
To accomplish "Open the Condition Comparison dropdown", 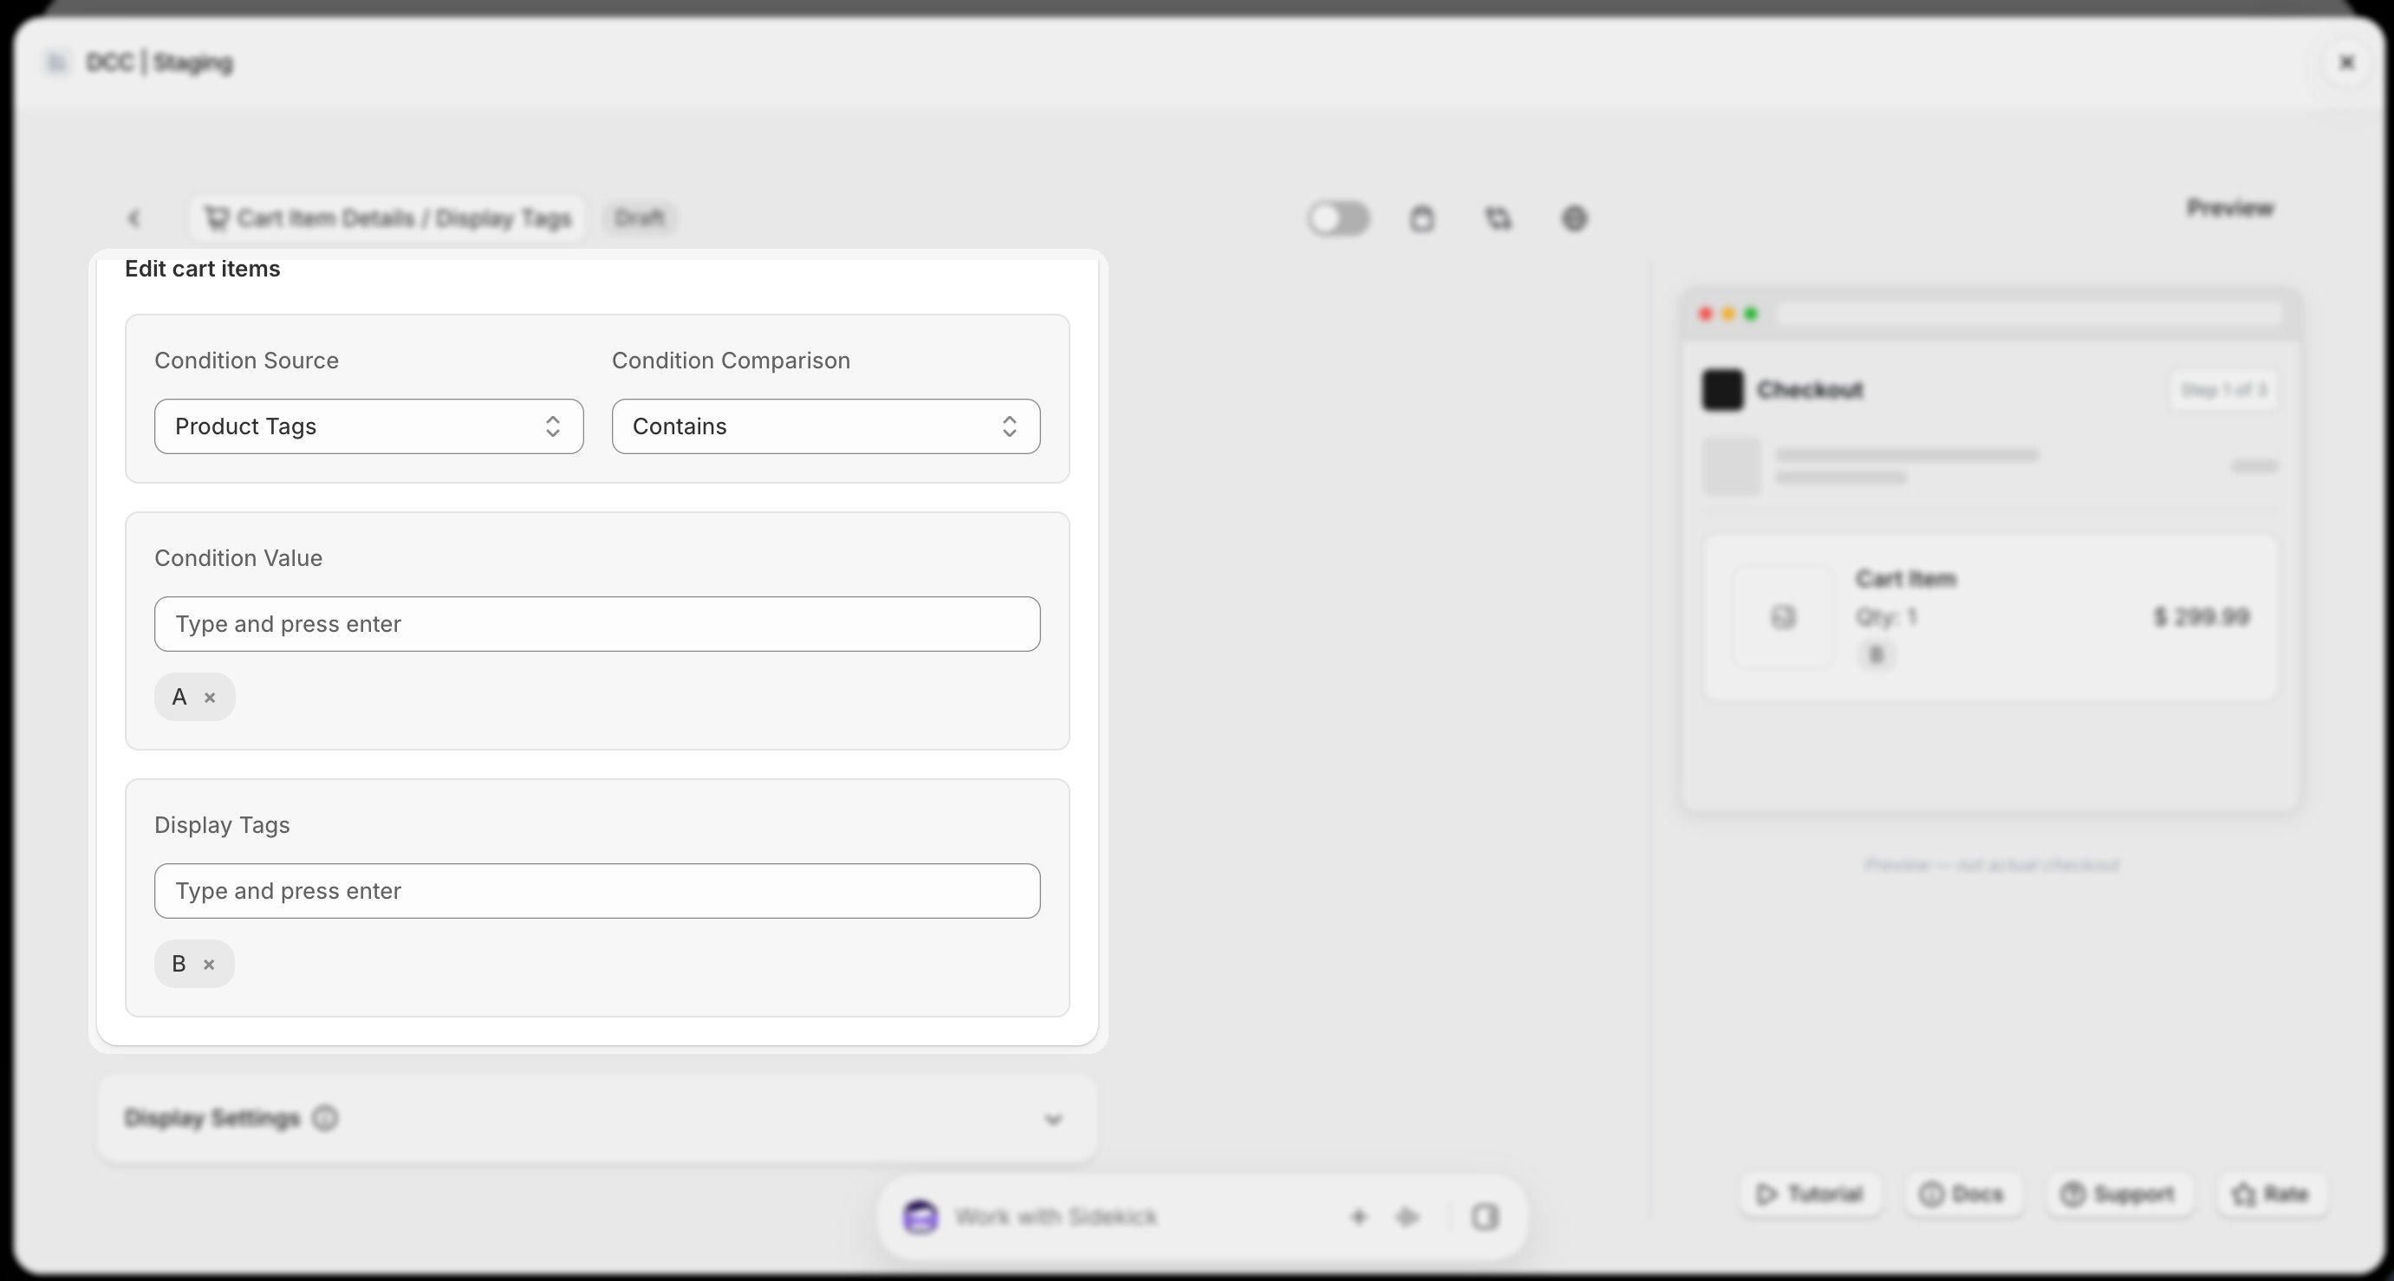I will point(826,426).
